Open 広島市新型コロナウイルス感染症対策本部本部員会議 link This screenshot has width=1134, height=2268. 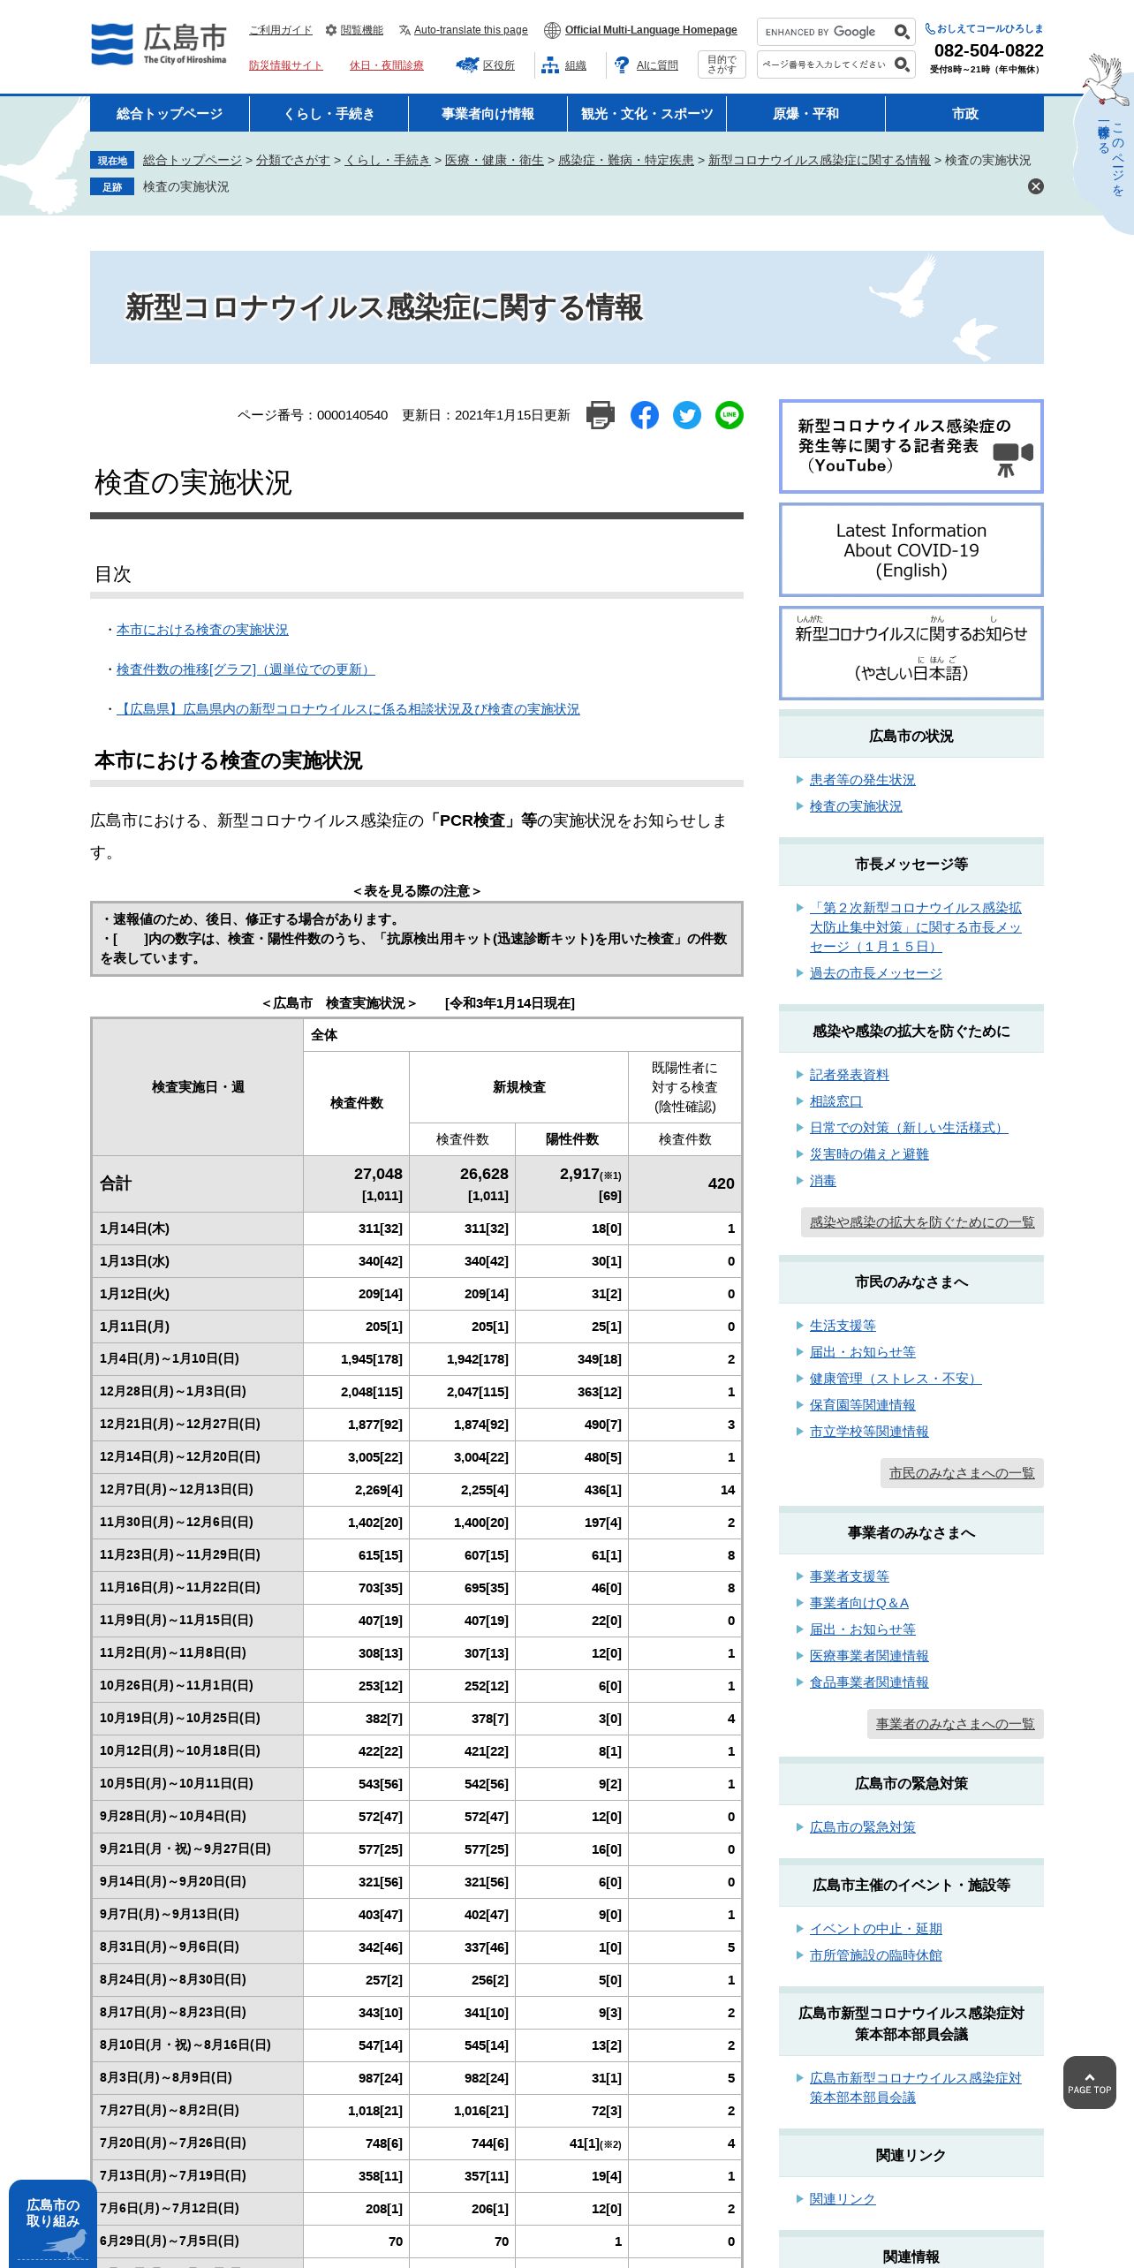tap(916, 2088)
